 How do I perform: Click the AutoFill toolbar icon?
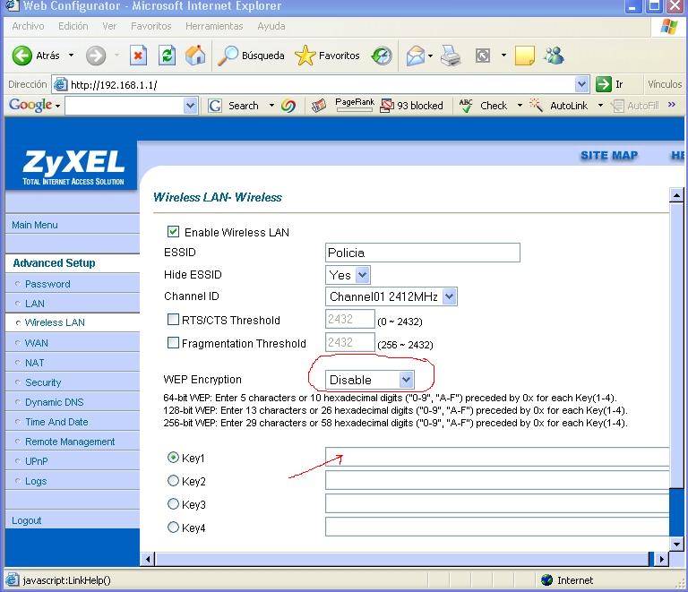coord(618,106)
